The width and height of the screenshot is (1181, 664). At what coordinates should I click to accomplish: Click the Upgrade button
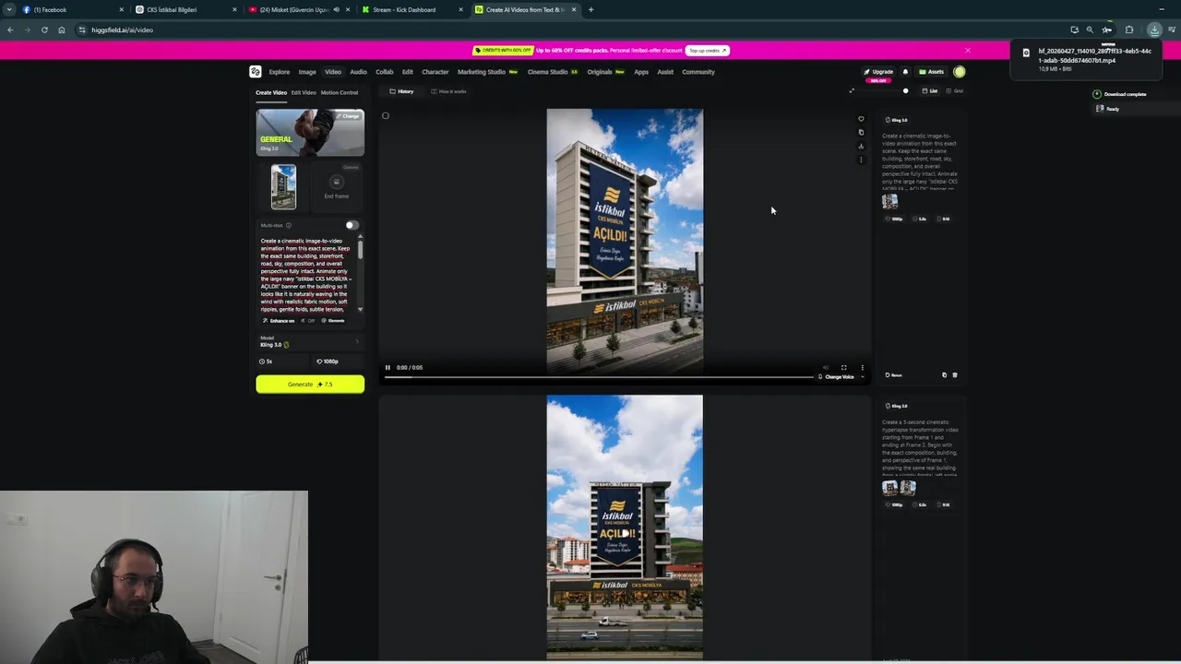878,72
